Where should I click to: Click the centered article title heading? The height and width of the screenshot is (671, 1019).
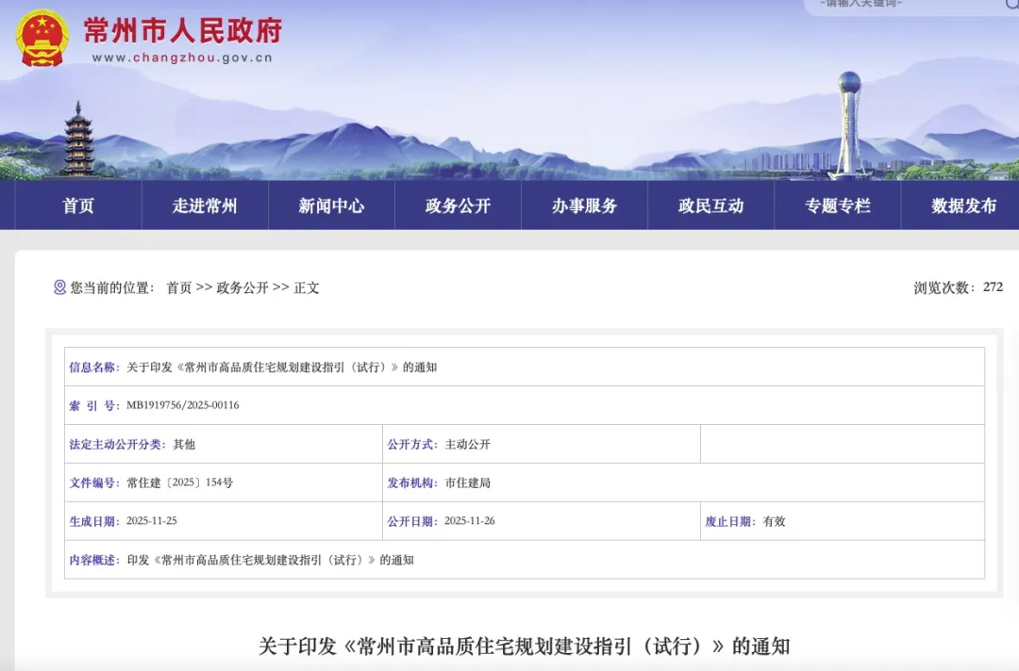pos(524,646)
